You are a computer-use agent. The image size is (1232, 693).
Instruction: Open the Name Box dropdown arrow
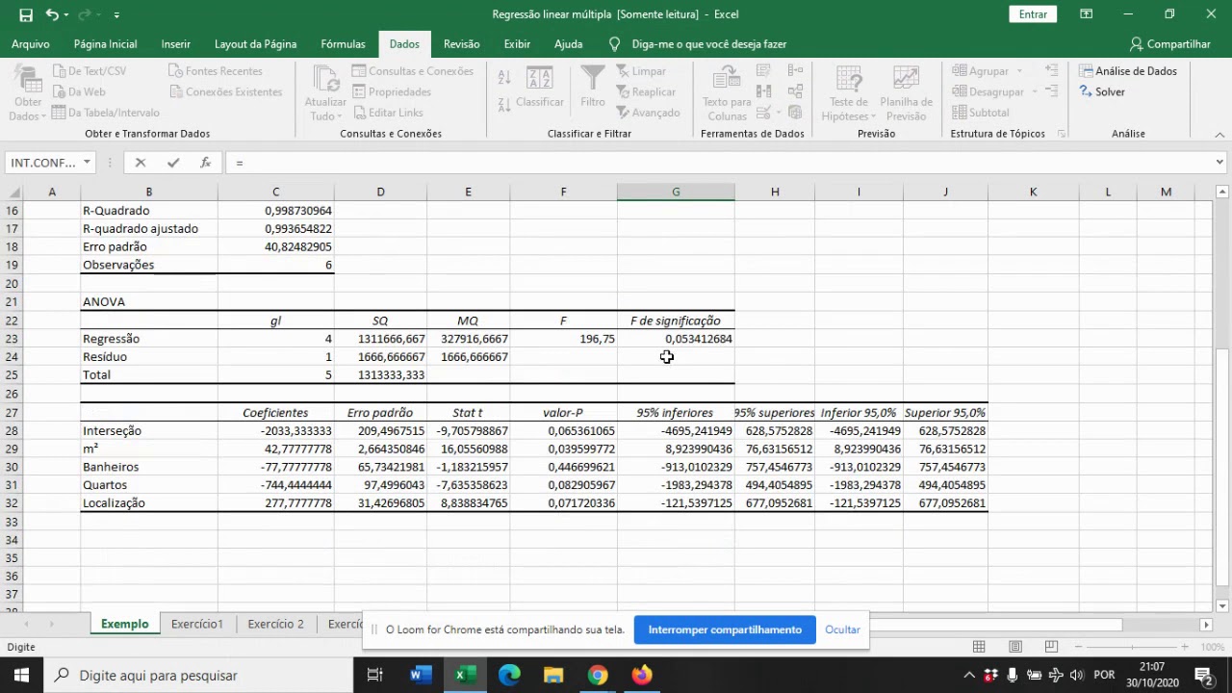coord(87,163)
